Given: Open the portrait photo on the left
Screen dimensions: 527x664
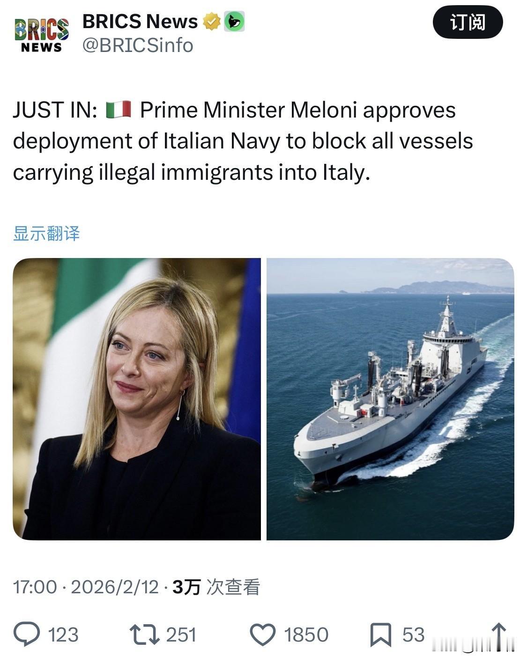Looking at the screenshot, I should 137,399.
